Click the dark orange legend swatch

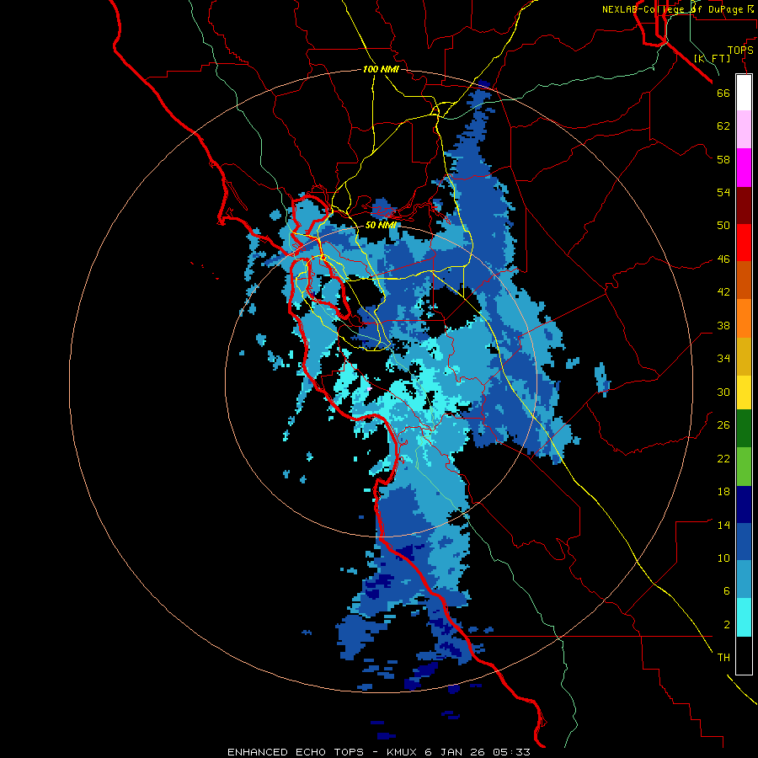[744, 280]
